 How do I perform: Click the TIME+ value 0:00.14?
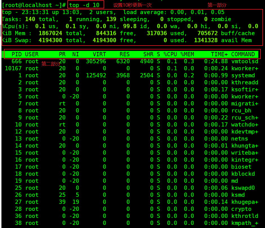(216, 202)
